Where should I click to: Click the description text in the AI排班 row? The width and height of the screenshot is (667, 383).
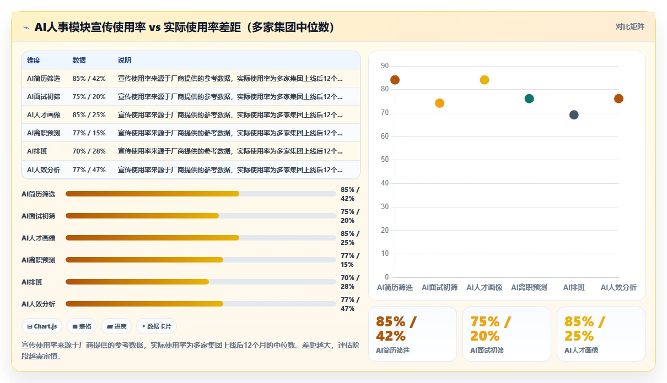click(x=230, y=151)
